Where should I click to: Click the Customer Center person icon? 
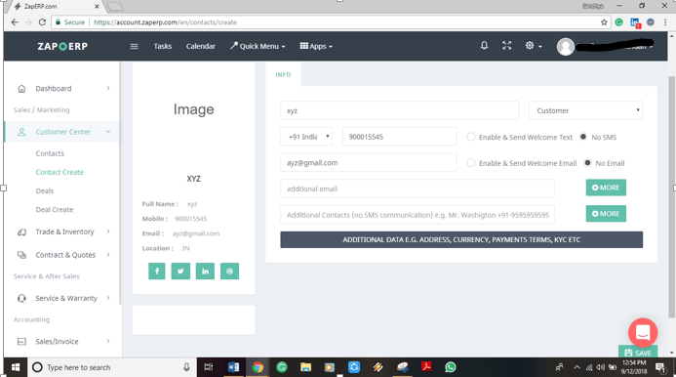(x=21, y=132)
